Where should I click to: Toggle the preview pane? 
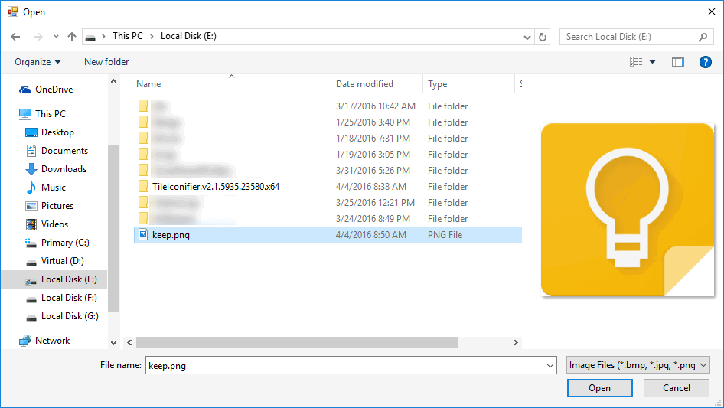678,62
